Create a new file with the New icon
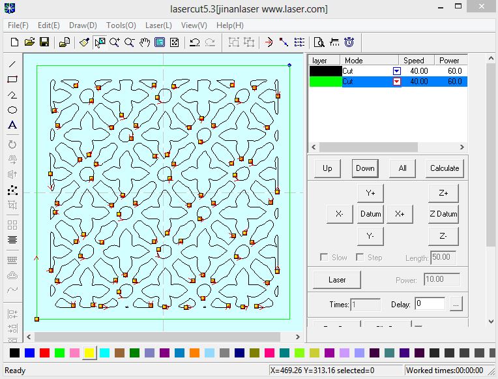 pyautogui.click(x=14, y=42)
